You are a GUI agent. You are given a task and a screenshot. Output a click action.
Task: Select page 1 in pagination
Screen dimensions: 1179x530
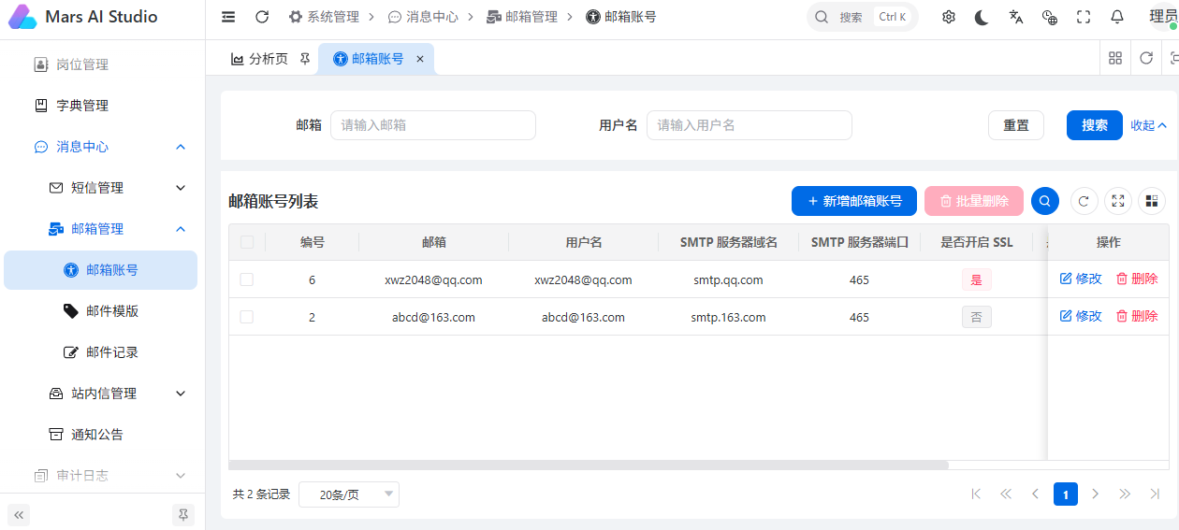(1066, 494)
